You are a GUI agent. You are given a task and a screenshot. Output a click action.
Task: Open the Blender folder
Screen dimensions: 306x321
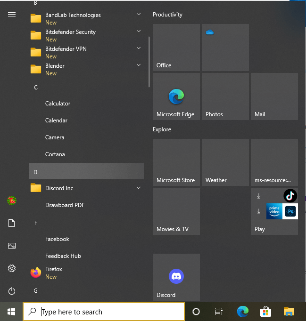tap(86, 69)
